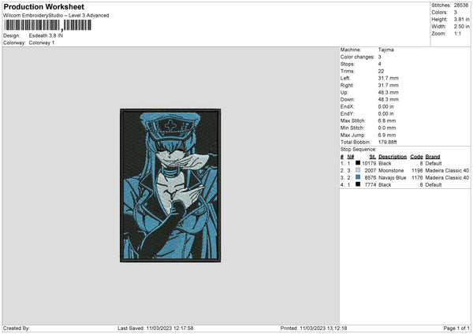Click the Production Worksheet title
The height and width of the screenshot is (334, 473).
[x=43, y=6]
